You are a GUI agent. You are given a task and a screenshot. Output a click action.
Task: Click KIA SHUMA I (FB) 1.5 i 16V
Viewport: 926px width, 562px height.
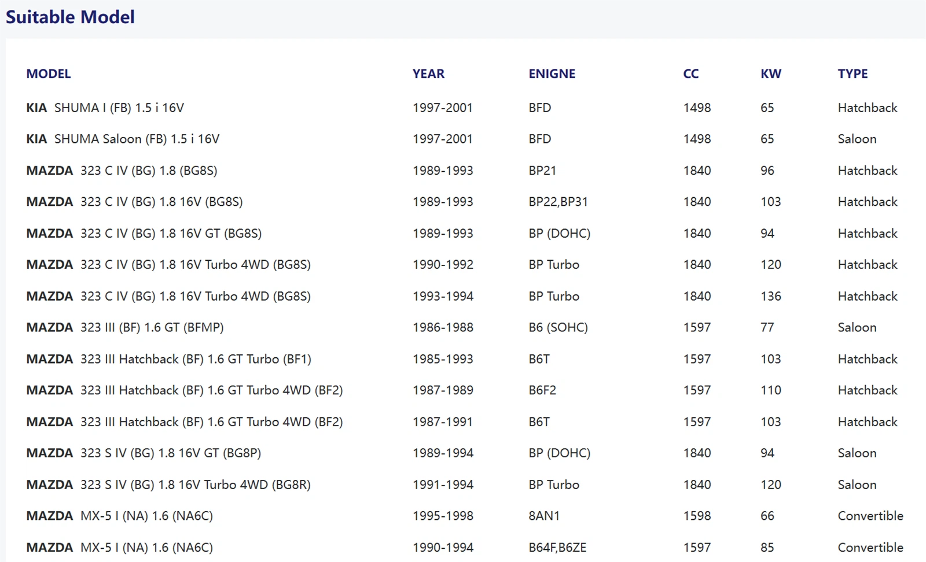[x=105, y=108]
